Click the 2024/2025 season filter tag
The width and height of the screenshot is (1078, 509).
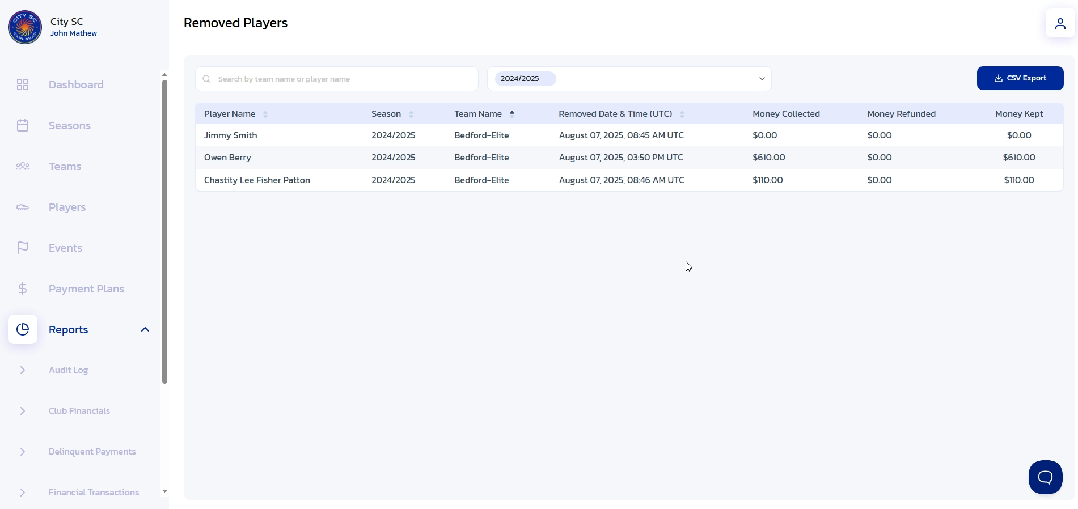coord(525,79)
